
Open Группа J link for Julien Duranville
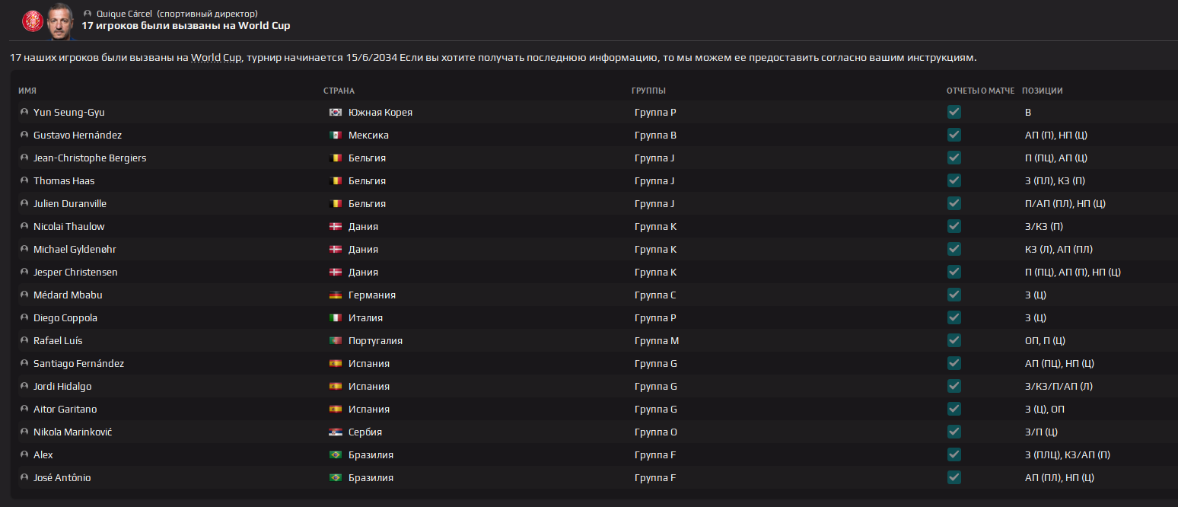pos(654,204)
